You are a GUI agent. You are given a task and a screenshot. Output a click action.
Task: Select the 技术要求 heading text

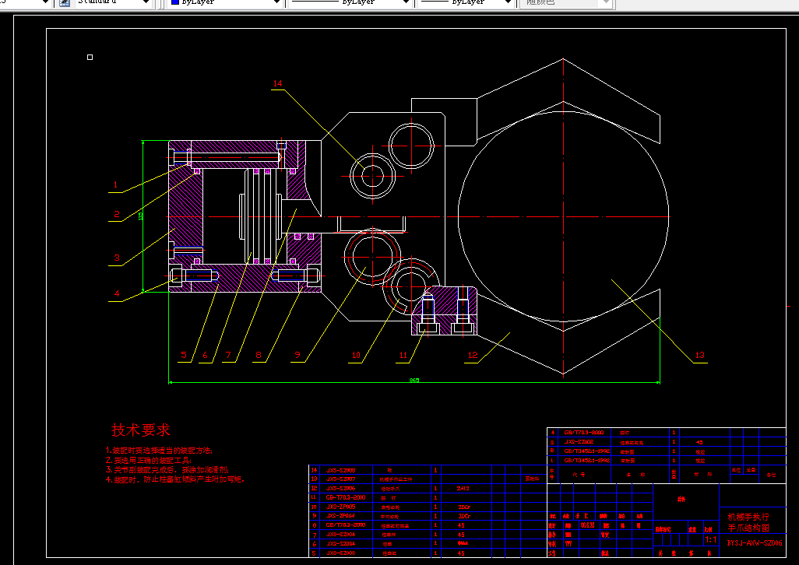141,430
